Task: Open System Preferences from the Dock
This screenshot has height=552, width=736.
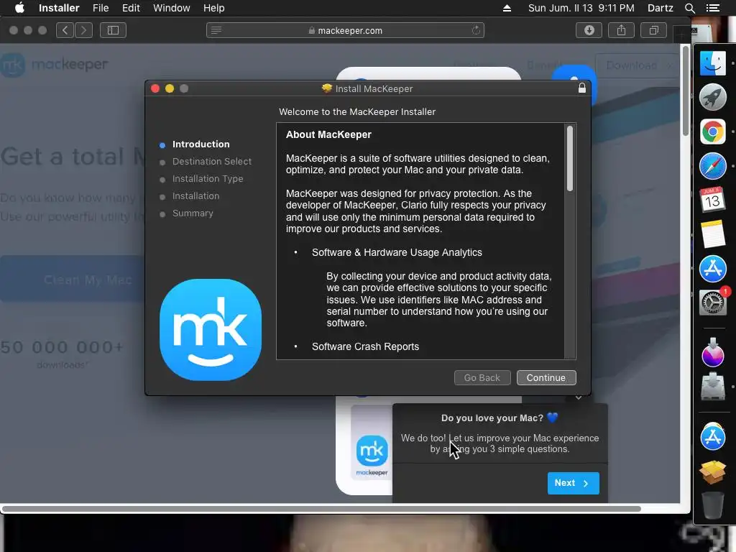Action: click(x=712, y=303)
